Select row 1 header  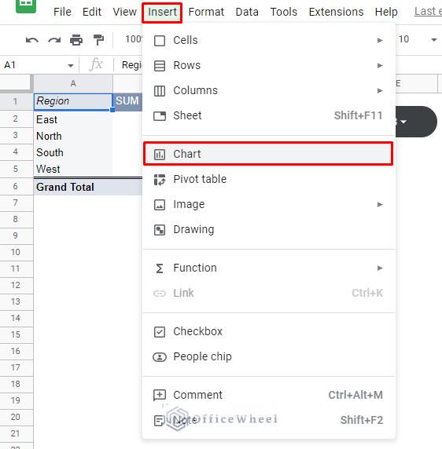[x=16, y=101]
